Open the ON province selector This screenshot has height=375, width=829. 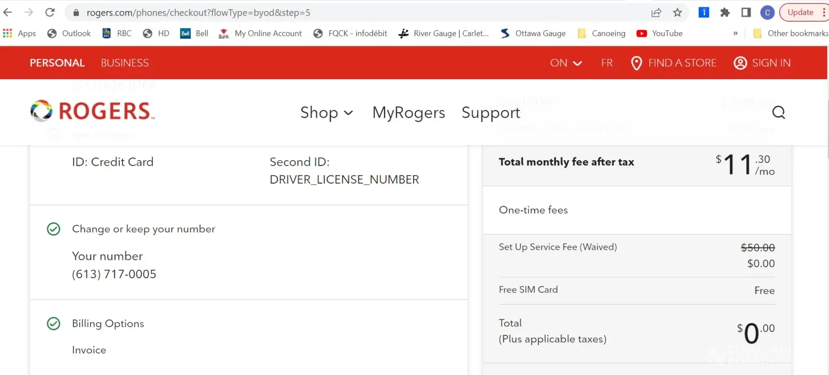566,63
